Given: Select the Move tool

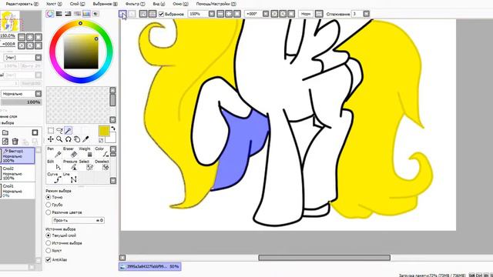Looking at the screenshot, I should (51, 139).
